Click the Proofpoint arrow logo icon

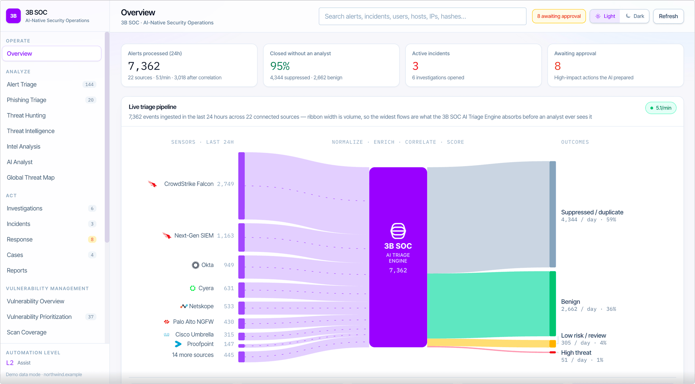pos(178,344)
